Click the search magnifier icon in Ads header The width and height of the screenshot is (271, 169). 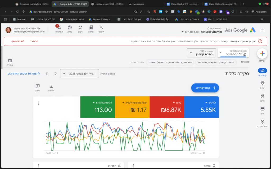point(101,28)
